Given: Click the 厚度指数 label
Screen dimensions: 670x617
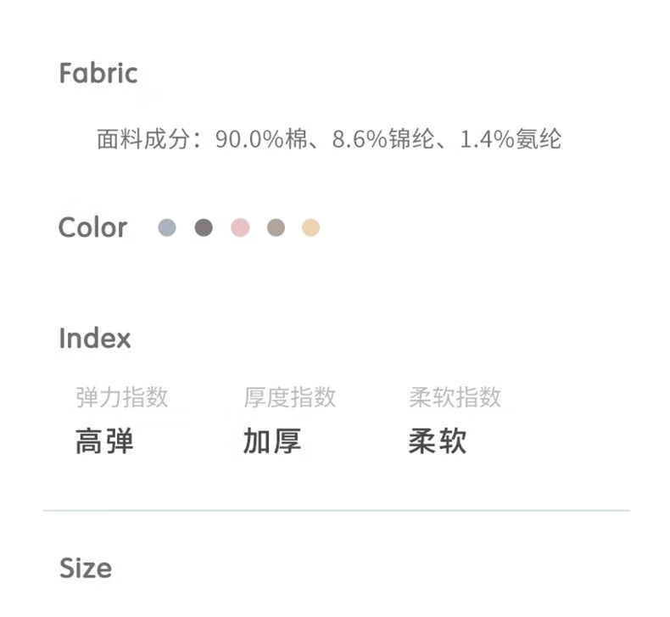Looking at the screenshot, I should [290, 397].
